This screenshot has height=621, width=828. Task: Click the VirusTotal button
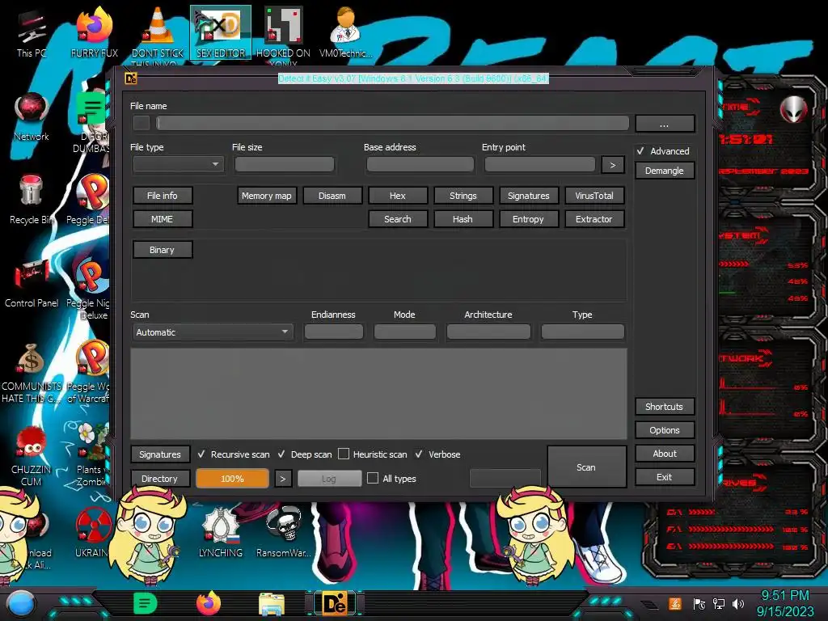pos(594,196)
